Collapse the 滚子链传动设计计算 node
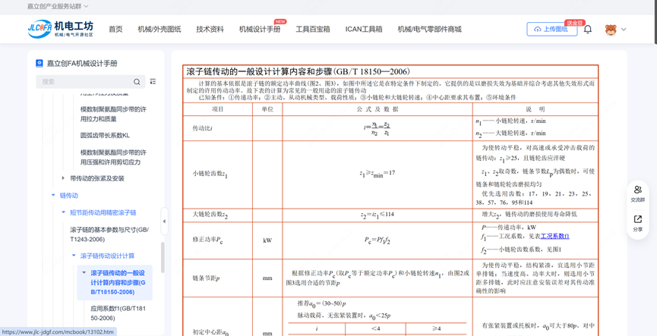The image size is (657, 336). [x=74, y=256]
